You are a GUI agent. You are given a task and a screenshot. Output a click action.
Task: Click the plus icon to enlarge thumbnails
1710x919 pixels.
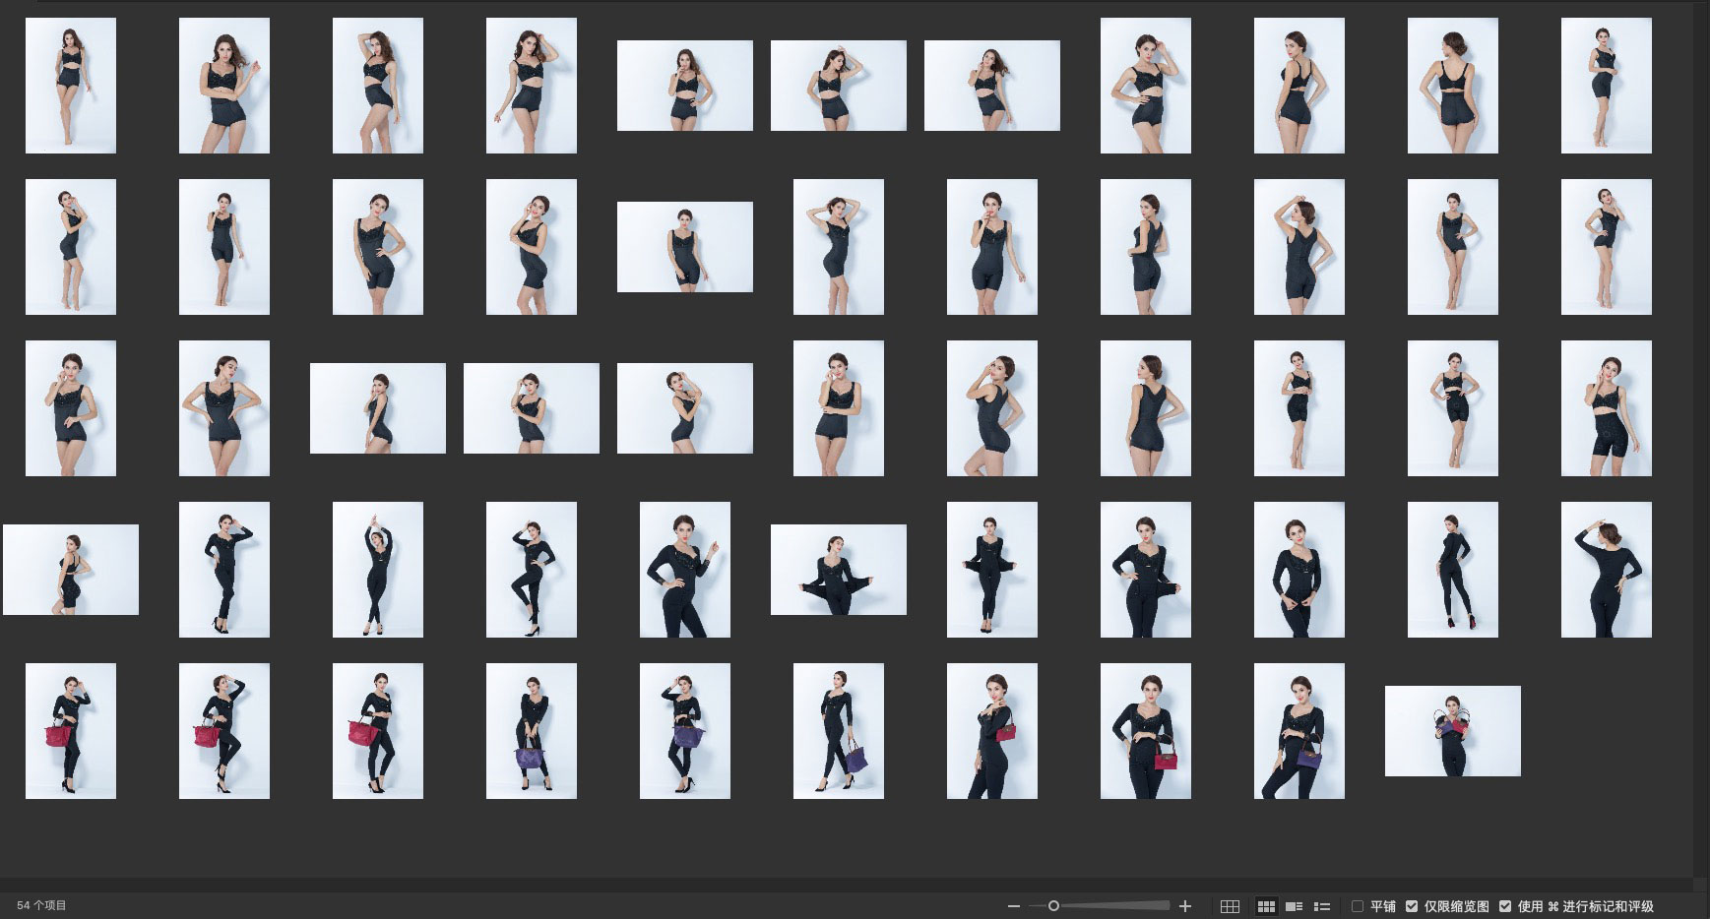pos(1185,906)
